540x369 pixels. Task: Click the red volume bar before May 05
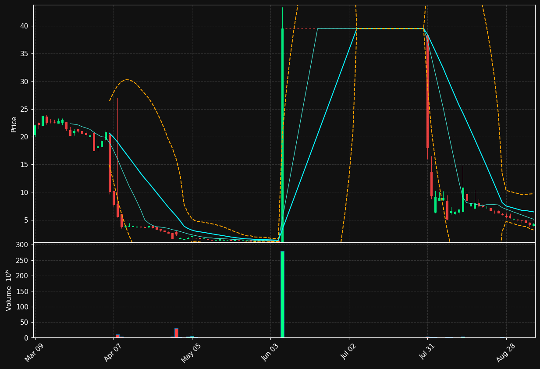[176, 333]
